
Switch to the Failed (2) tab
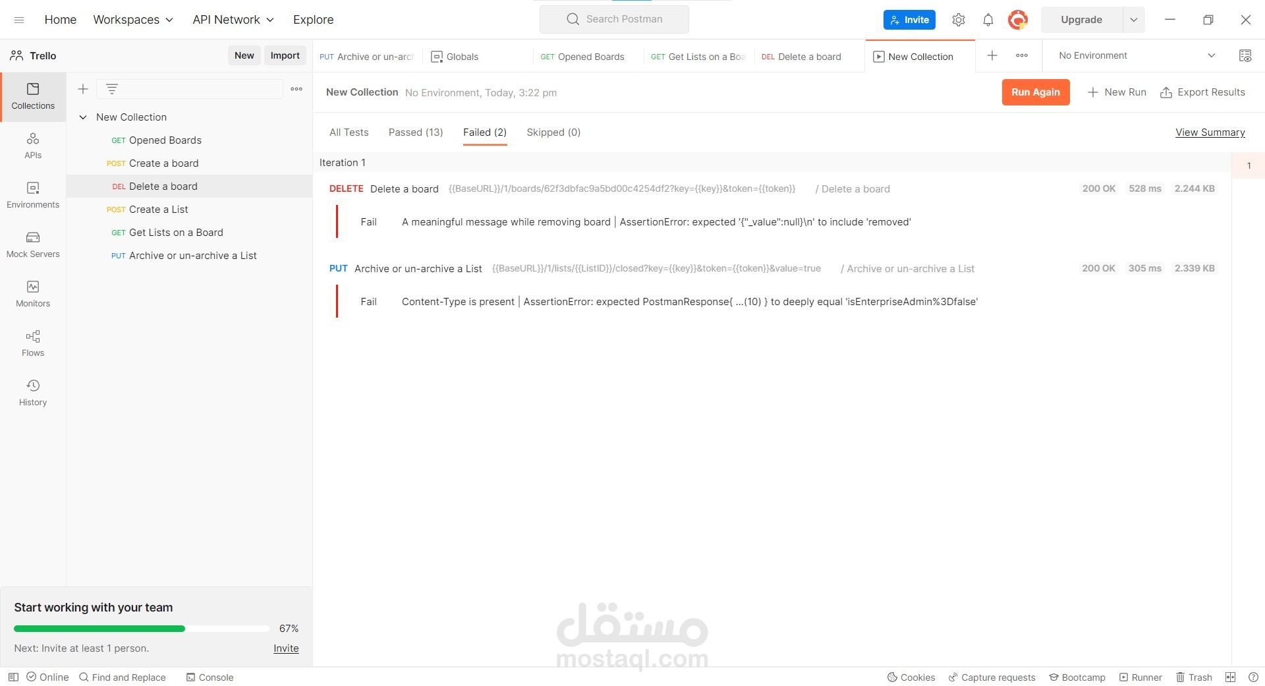485,132
